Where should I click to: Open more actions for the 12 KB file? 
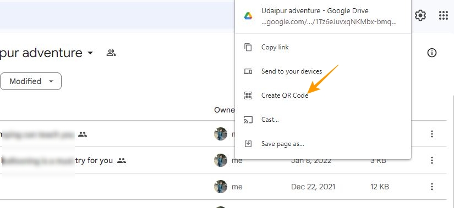click(431, 187)
